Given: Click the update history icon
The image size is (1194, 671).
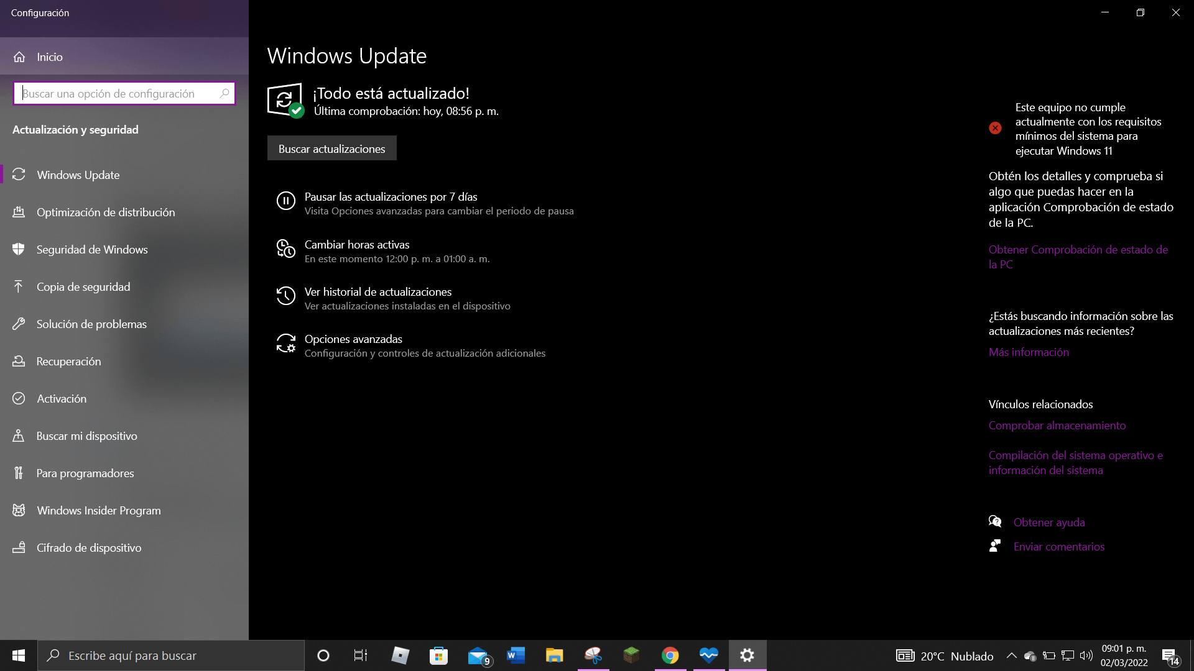Looking at the screenshot, I should pos(285,296).
